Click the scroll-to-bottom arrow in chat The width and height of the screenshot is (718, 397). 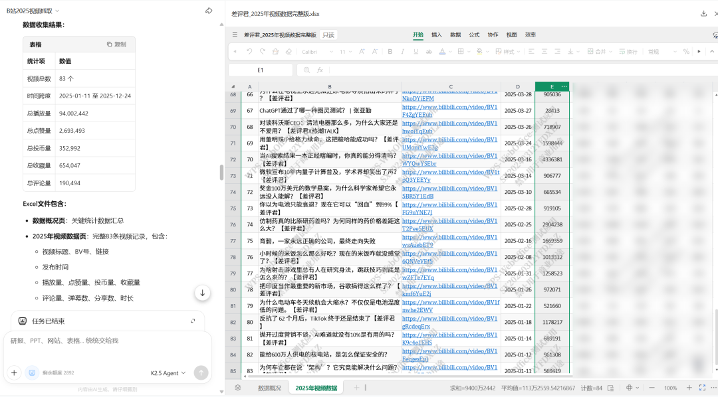pos(202,293)
